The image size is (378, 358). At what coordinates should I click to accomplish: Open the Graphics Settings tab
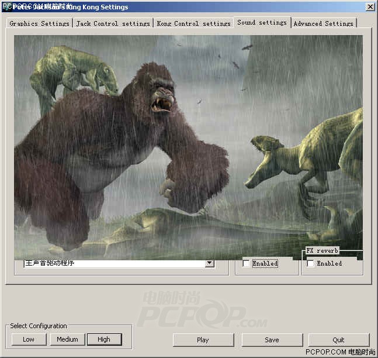[x=39, y=23]
